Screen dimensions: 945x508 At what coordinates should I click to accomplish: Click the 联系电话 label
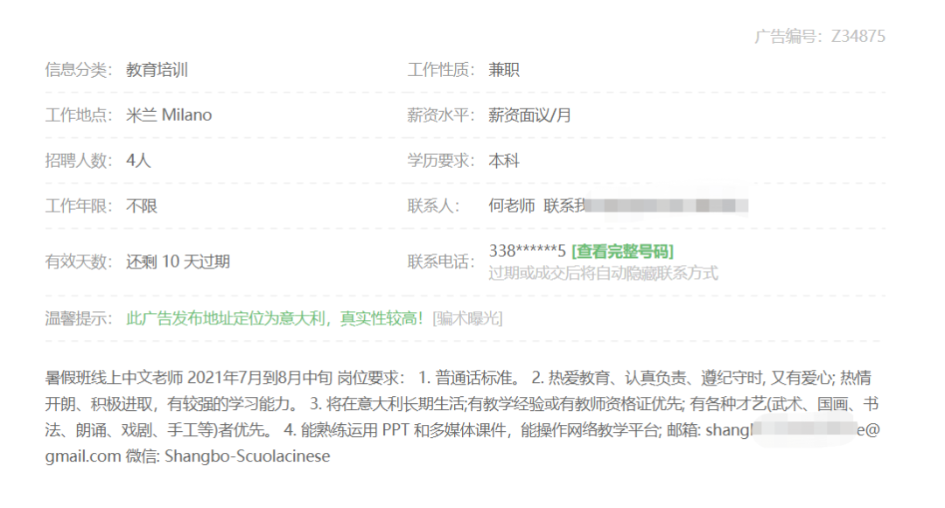441,261
